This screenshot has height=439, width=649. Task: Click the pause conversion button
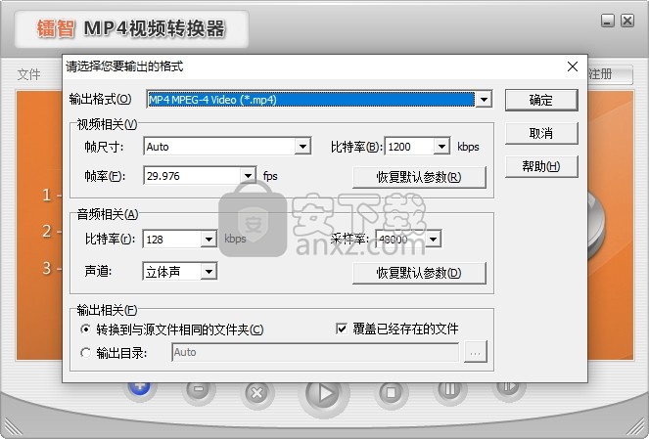(x=450, y=390)
